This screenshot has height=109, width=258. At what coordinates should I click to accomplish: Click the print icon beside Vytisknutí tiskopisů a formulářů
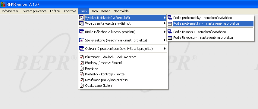pos(82,18)
